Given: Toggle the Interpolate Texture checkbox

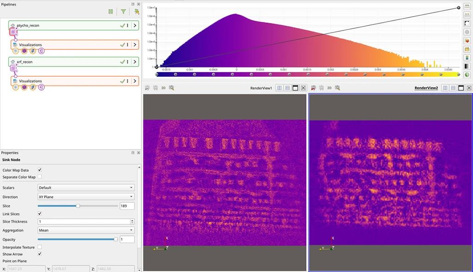Looking at the screenshot, I should (40, 247).
